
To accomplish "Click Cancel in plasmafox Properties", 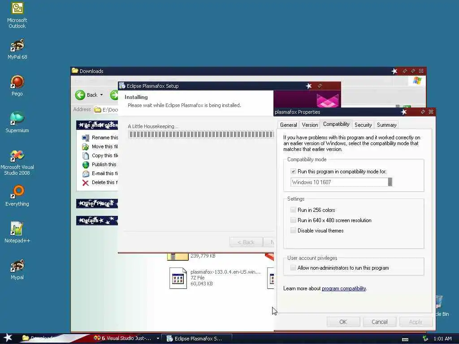I will 379,322.
